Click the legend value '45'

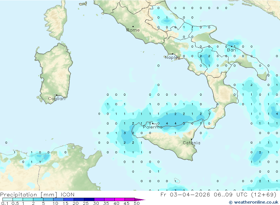tap(127, 203)
